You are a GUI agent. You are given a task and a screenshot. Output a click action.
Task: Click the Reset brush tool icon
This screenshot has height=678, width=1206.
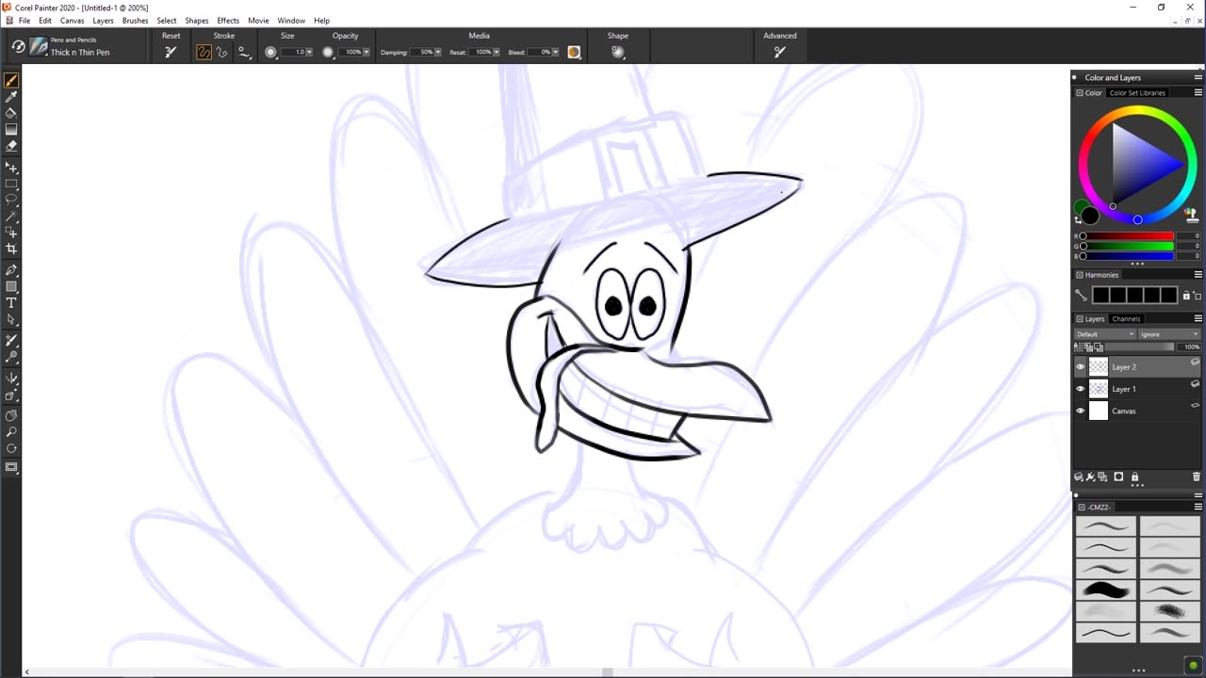pyautogui.click(x=171, y=52)
